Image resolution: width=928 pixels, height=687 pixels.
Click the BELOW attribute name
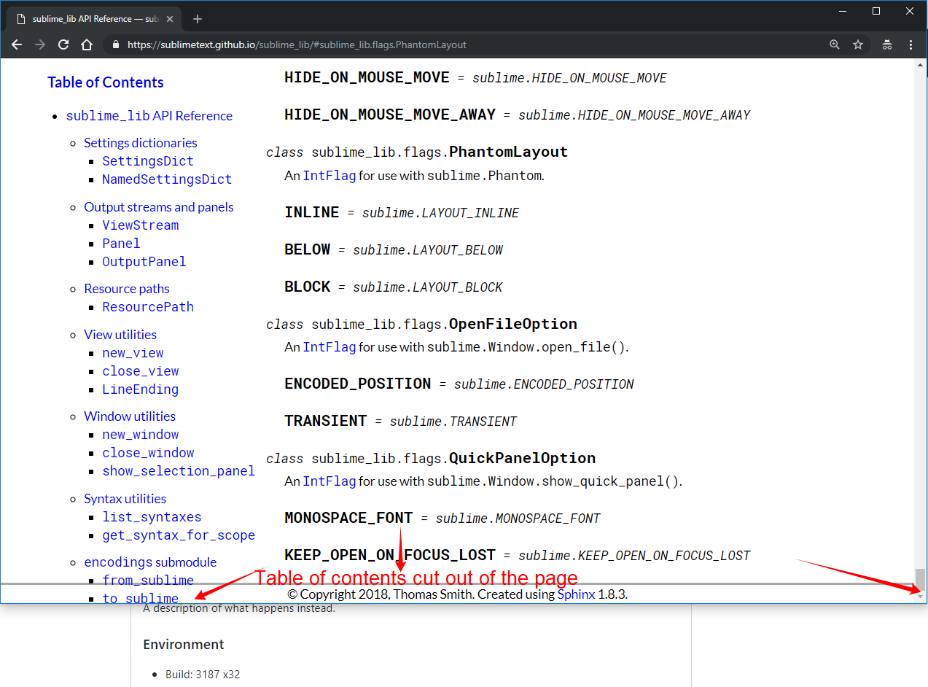click(x=308, y=249)
